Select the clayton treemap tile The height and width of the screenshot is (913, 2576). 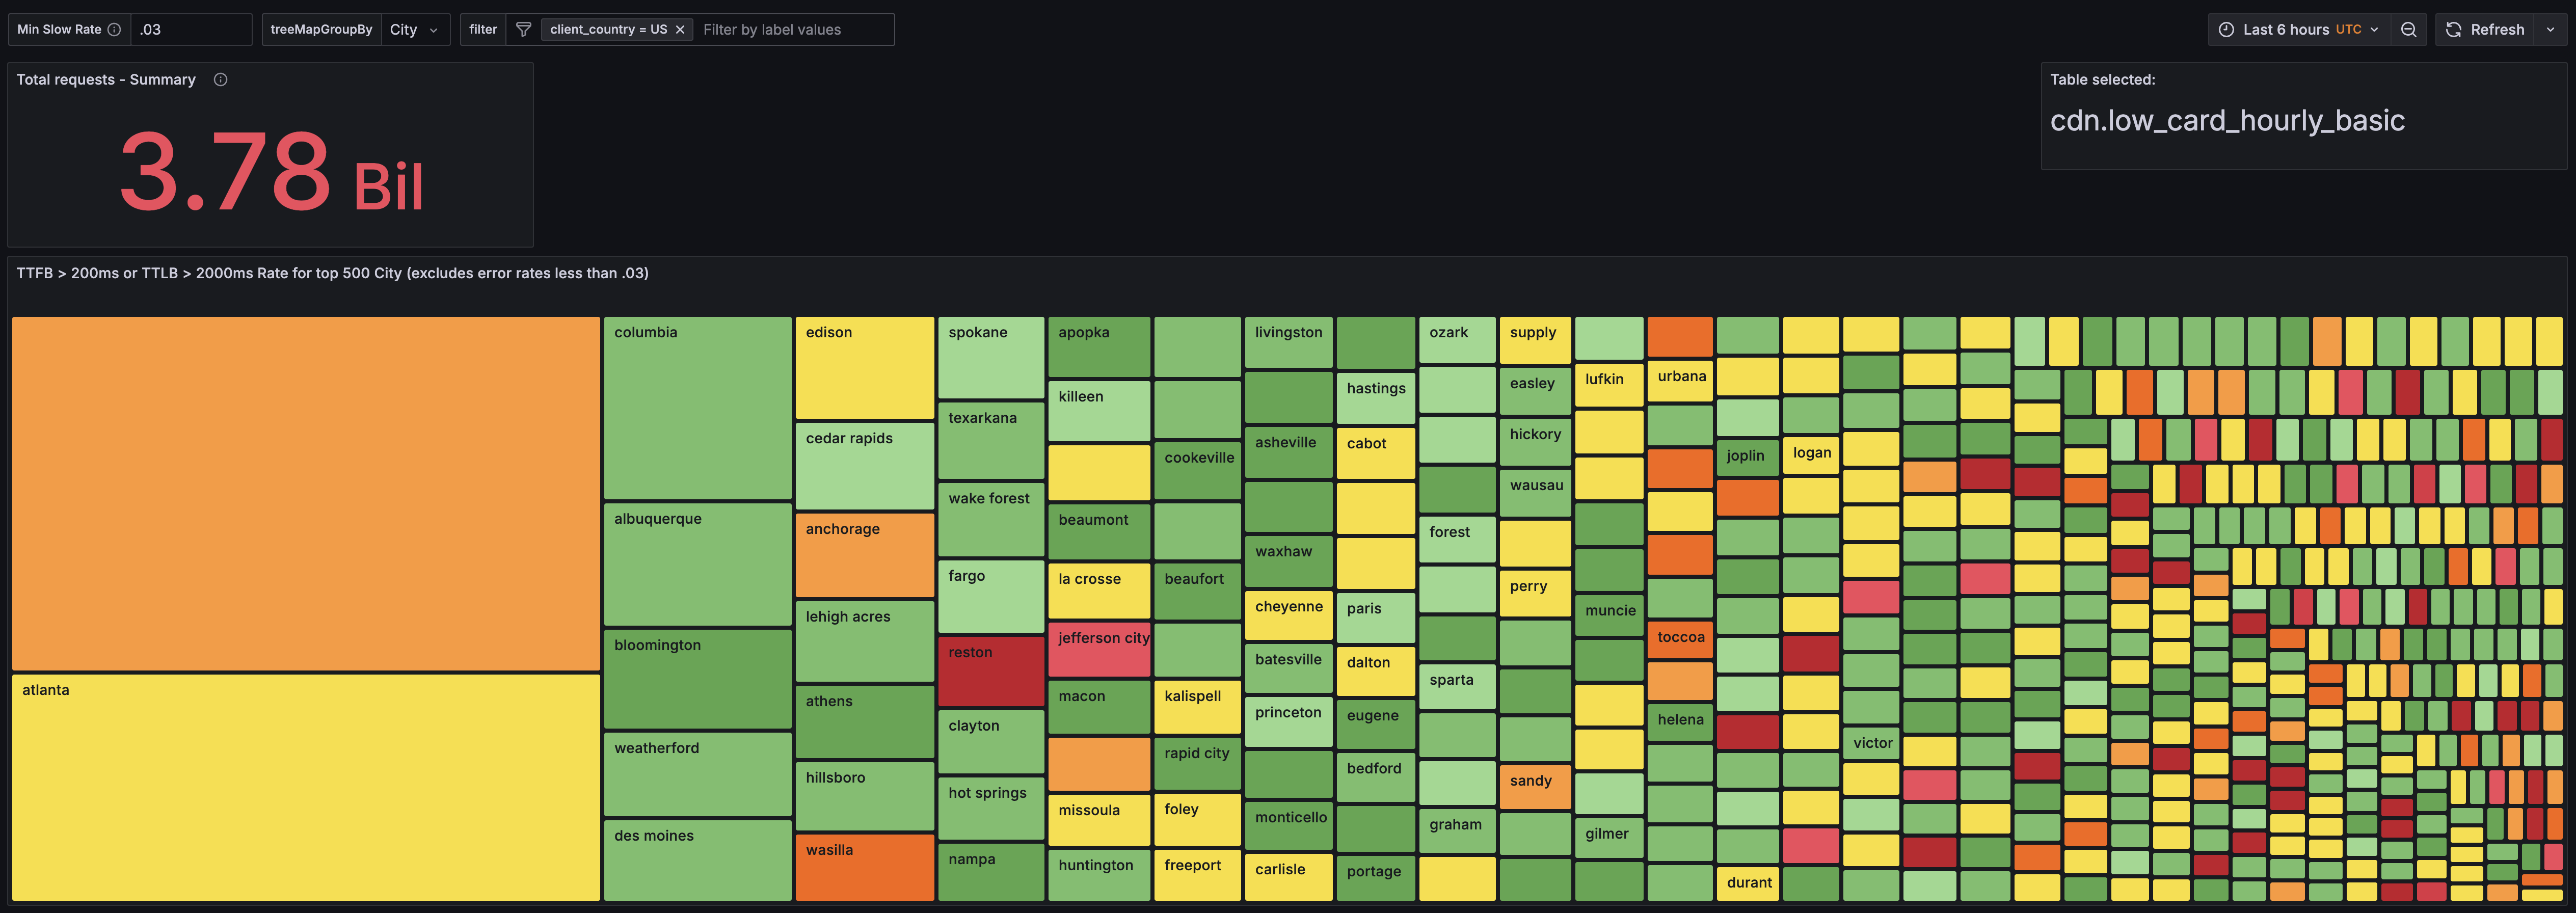point(991,742)
